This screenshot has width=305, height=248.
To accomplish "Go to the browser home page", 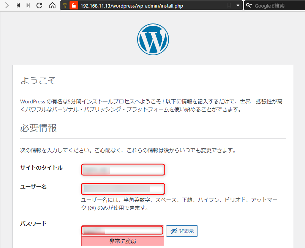I will point(52,6).
